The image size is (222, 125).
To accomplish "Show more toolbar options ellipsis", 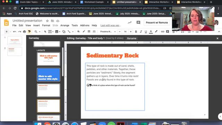I will [x=205, y=32].
